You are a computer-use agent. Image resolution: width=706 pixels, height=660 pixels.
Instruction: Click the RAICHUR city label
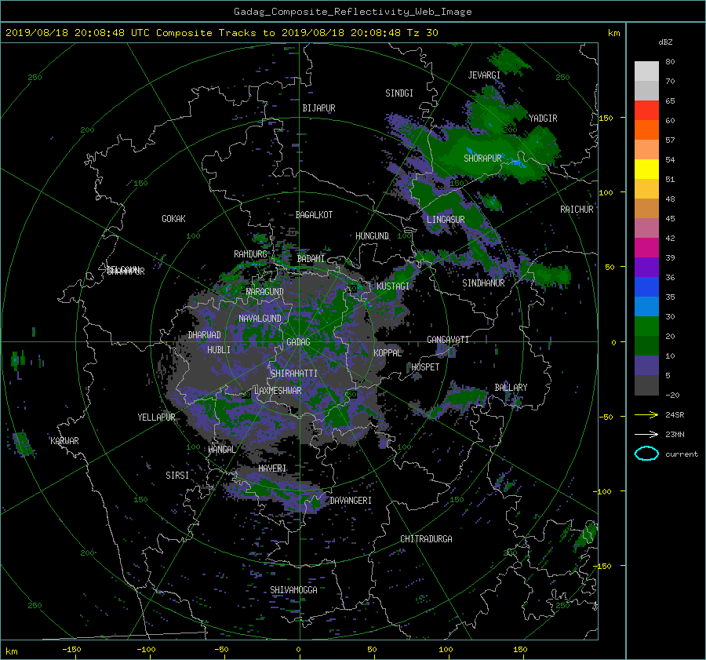[577, 210]
